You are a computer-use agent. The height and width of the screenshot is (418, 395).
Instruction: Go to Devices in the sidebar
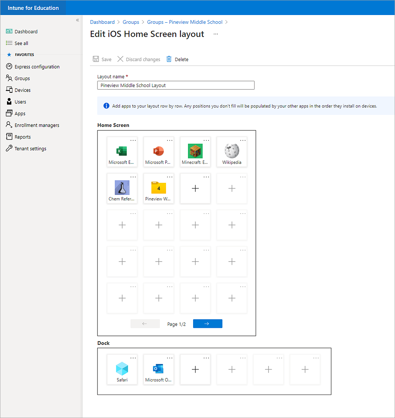(22, 90)
